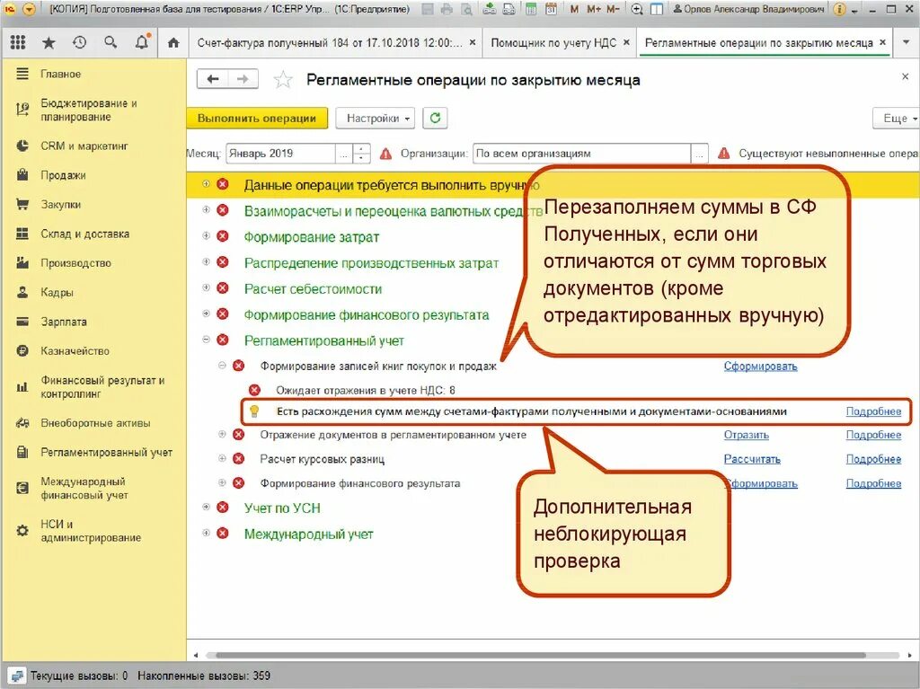Open calculator icon in title bar
Screen dimensions: 920x689
pos(530,9)
